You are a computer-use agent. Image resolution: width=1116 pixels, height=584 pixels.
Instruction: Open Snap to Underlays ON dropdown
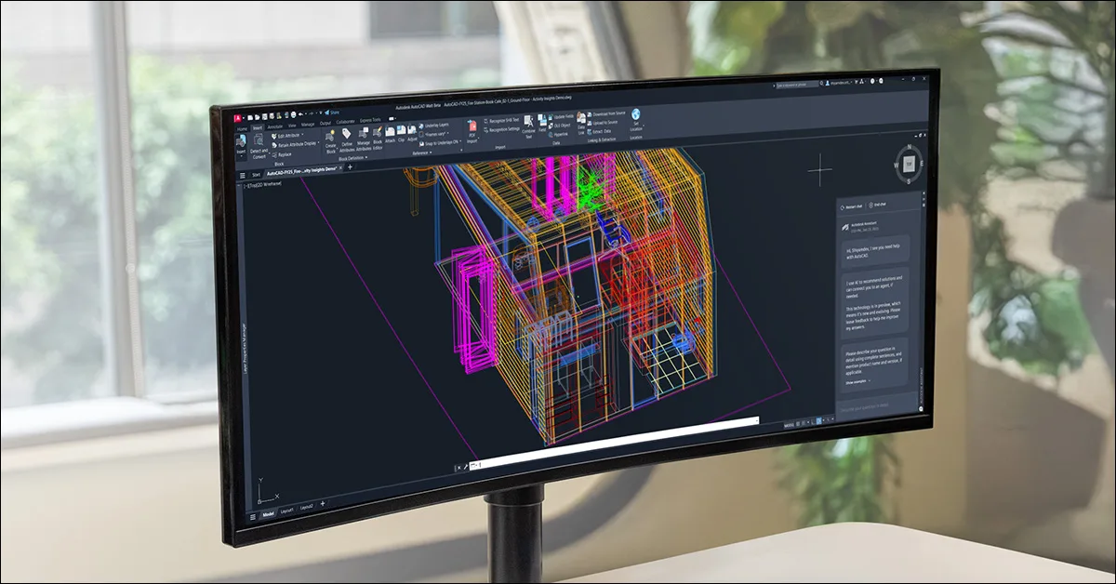pos(441,142)
